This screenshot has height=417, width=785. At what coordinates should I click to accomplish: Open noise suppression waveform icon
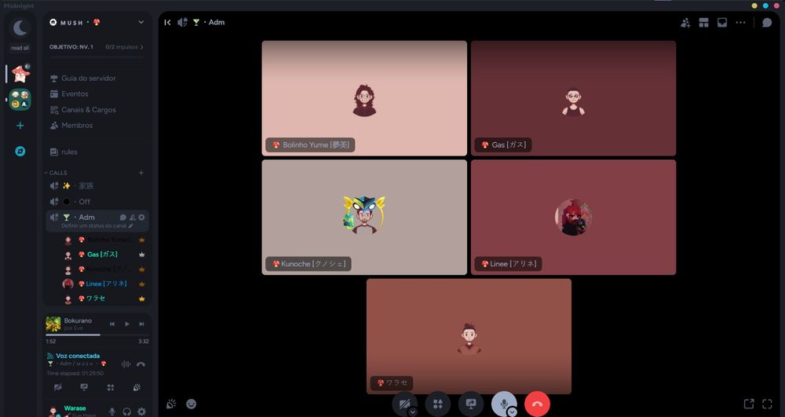click(126, 364)
